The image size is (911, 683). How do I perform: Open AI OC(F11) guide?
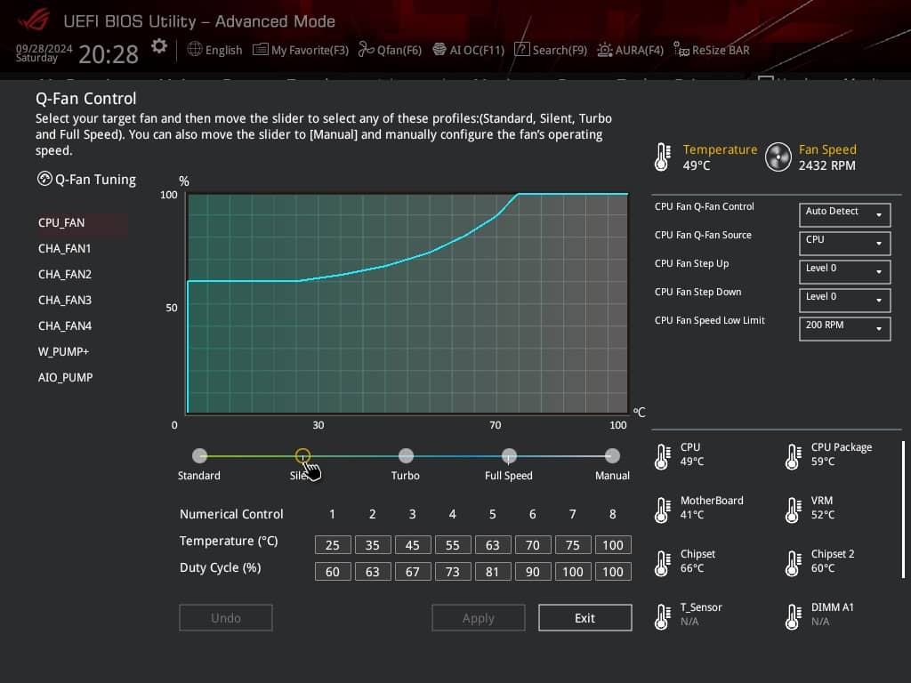click(x=468, y=50)
